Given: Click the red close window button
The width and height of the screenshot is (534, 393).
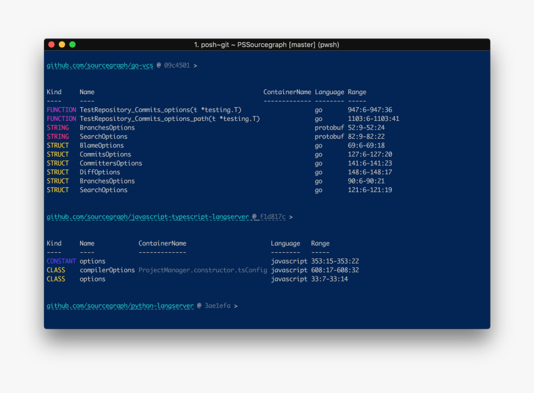Looking at the screenshot, I should (x=52, y=45).
